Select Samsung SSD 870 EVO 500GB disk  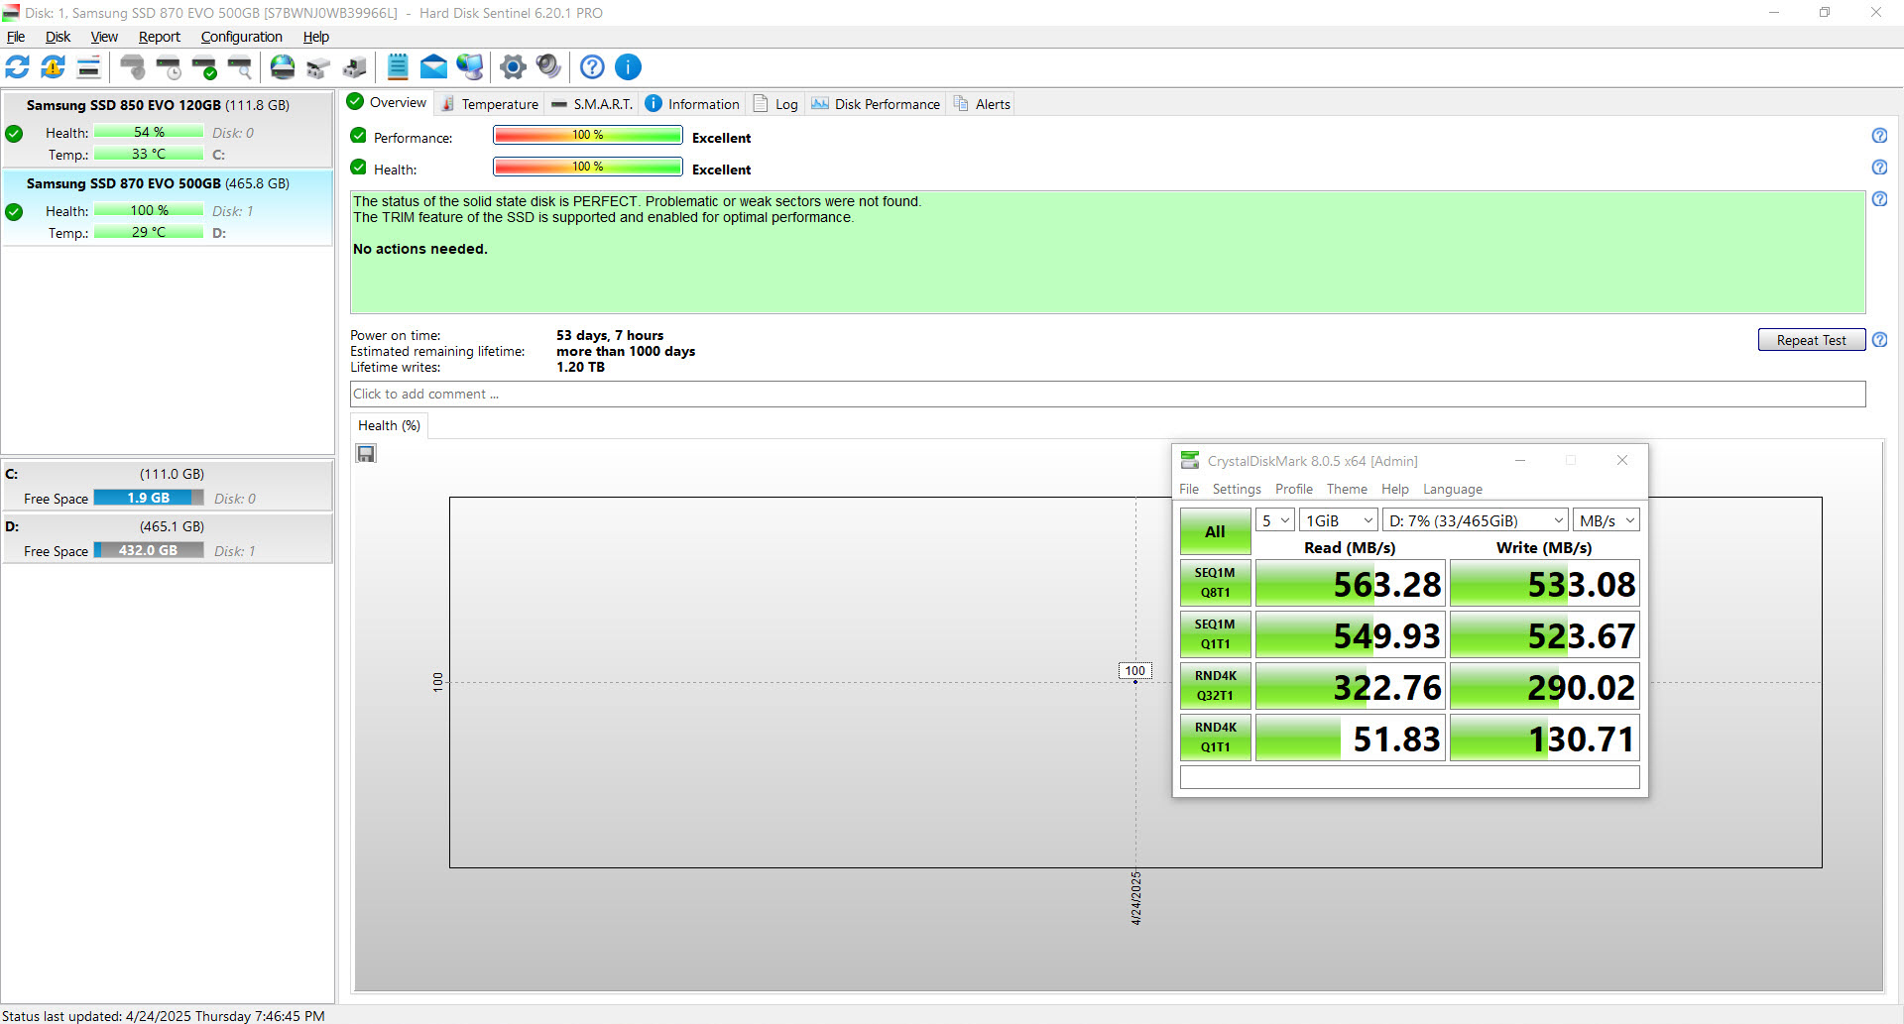[167, 208]
